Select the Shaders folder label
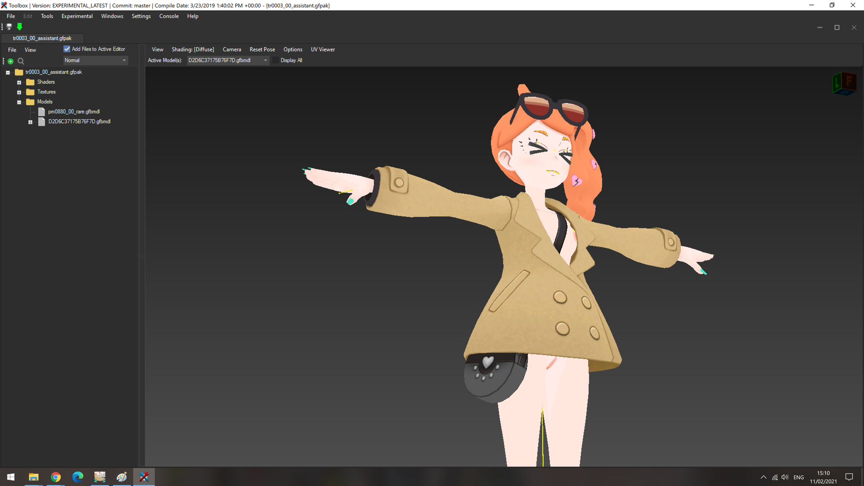Image resolution: width=864 pixels, height=486 pixels. [x=46, y=82]
